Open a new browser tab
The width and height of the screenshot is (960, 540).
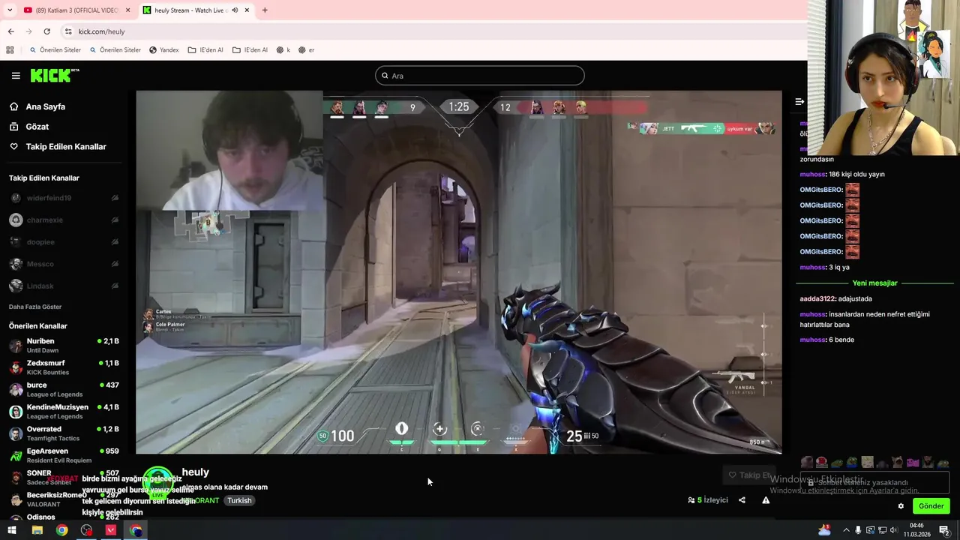point(265,10)
